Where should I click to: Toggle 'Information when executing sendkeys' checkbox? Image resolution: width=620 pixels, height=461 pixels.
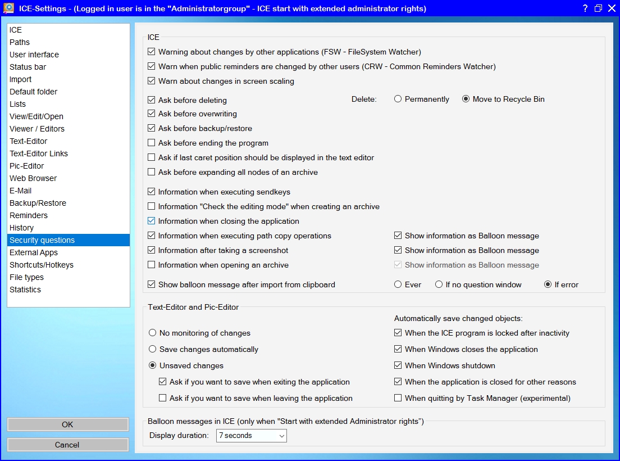click(152, 192)
